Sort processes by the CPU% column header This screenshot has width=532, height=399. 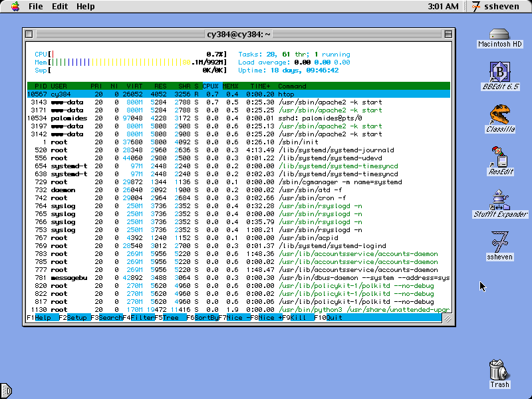(211, 86)
